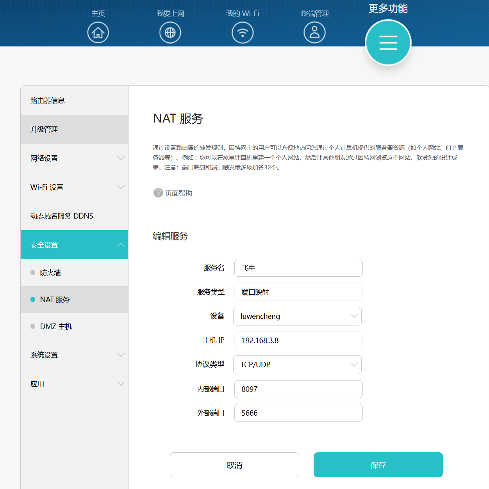Click the 更多功能 tab label

[388, 9]
